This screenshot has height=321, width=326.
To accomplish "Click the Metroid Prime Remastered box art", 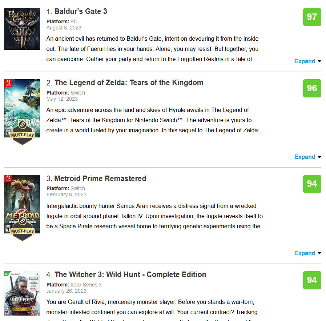I will (22, 204).
